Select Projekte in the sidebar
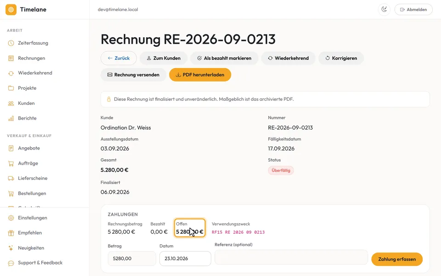441x276 pixels. 27,88
